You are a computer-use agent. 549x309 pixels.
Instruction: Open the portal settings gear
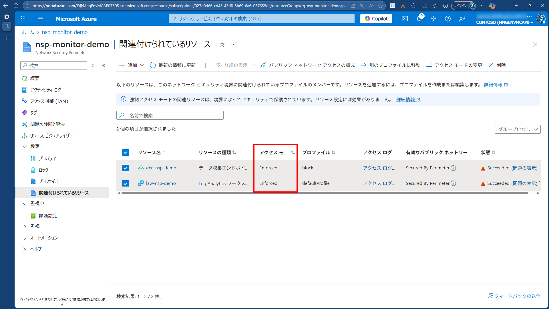[x=433, y=18]
